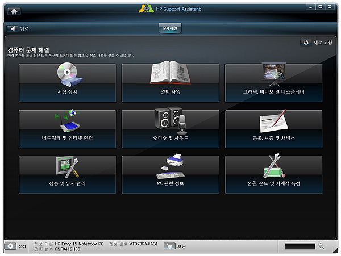
Task: Click the back arrow button labeled 뒤로
Action: click(13, 28)
